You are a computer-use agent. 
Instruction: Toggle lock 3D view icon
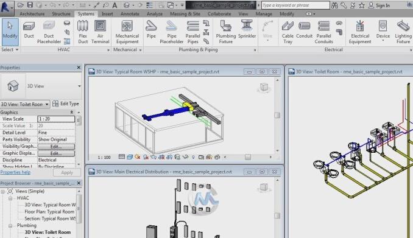click(177, 157)
